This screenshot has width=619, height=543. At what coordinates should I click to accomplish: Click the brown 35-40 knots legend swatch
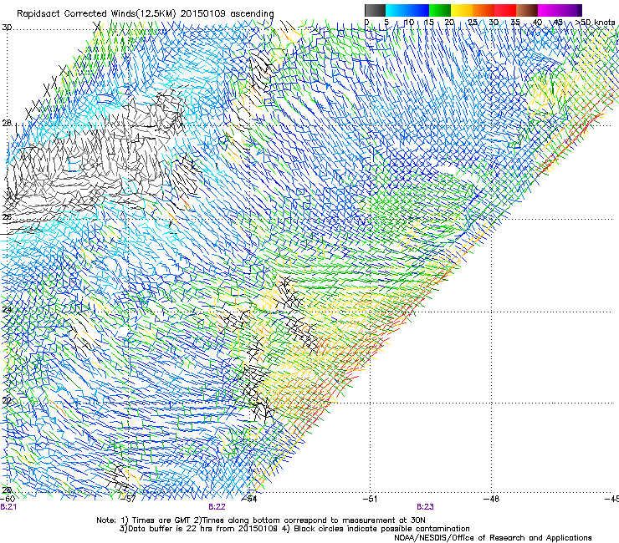(527, 10)
